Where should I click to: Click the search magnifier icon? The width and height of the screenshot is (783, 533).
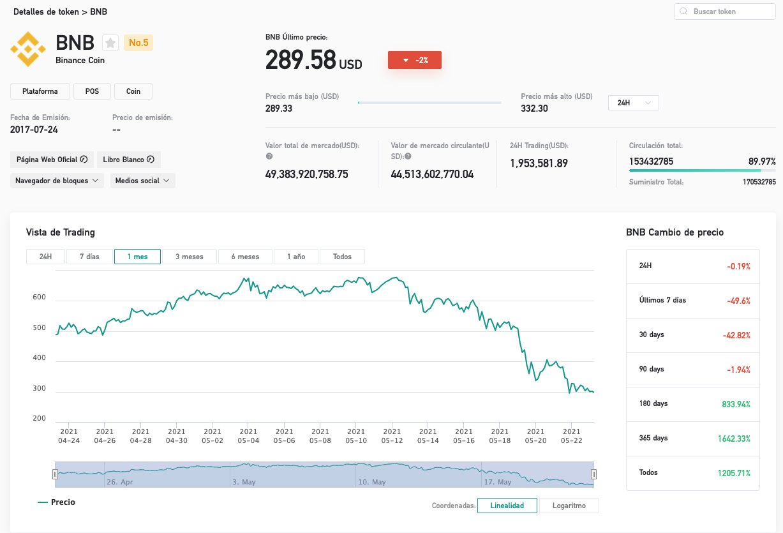click(x=684, y=11)
